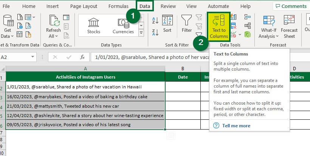Click the Comments button
The height and width of the screenshot is (156, 310).
pos(291,6)
